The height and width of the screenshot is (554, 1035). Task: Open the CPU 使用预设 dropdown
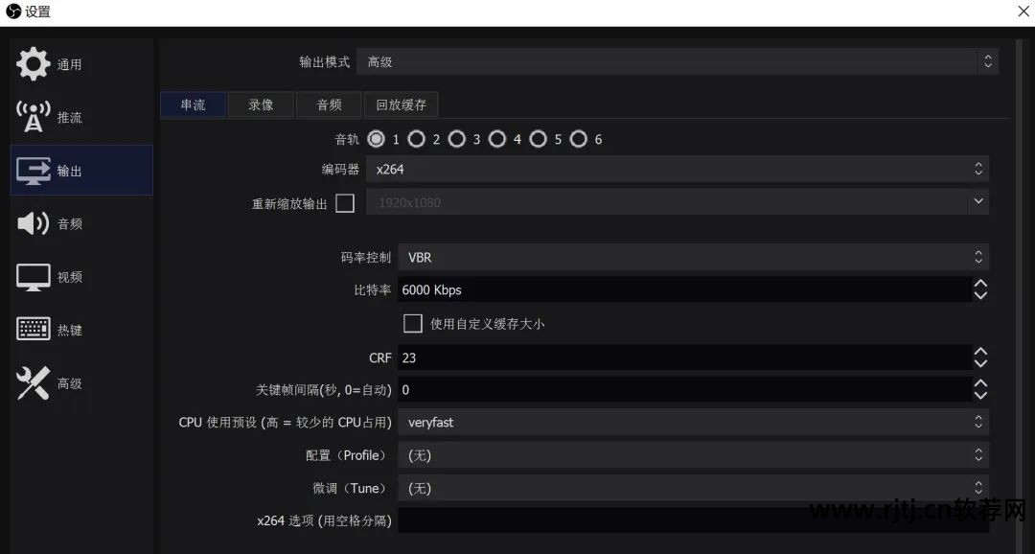690,422
